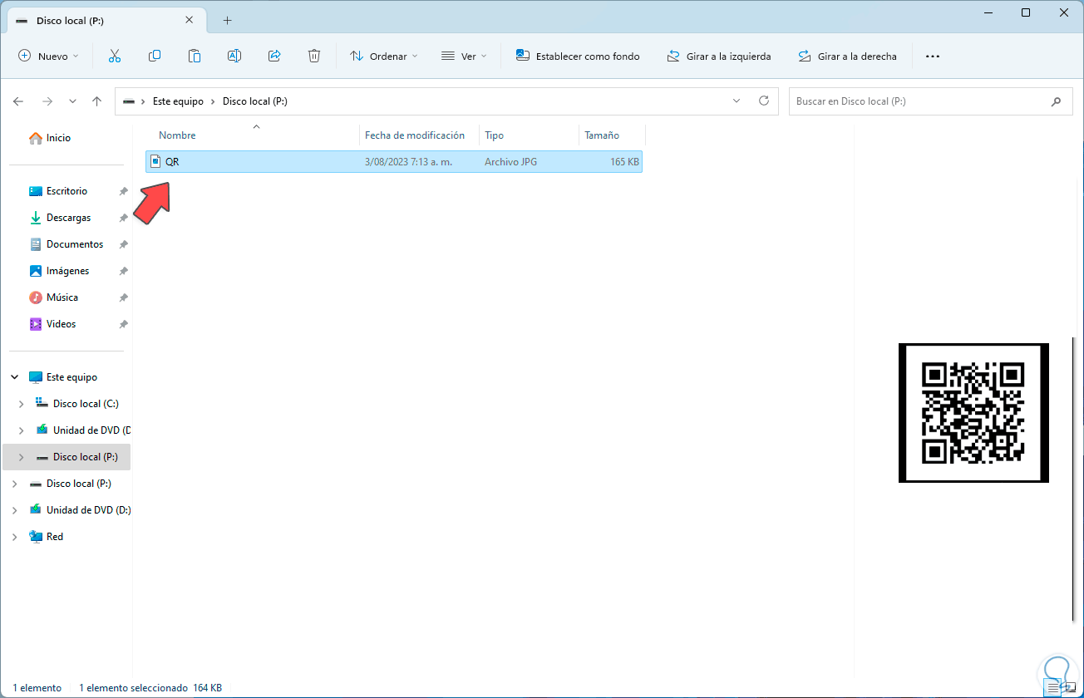1084x698 pixels.
Task: Refresh the Disco local (P:) folder
Action: click(764, 101)
